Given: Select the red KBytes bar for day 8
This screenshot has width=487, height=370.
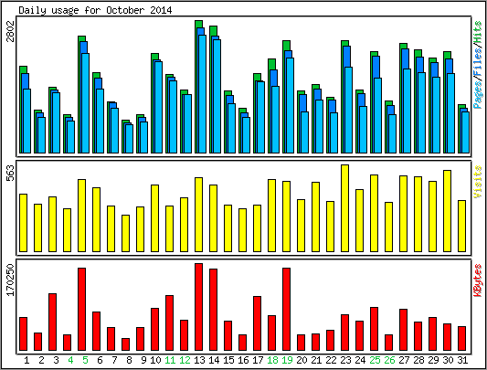Looking at the screenshot, I should [125, 344].
